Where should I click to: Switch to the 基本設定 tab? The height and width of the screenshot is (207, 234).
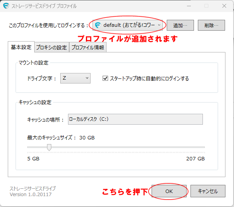(21, 47)
